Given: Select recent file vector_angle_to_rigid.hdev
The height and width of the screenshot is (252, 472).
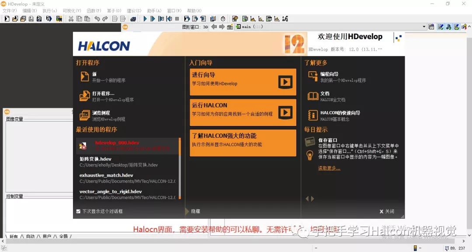Looking at the screenshot, I should point(128,194).
